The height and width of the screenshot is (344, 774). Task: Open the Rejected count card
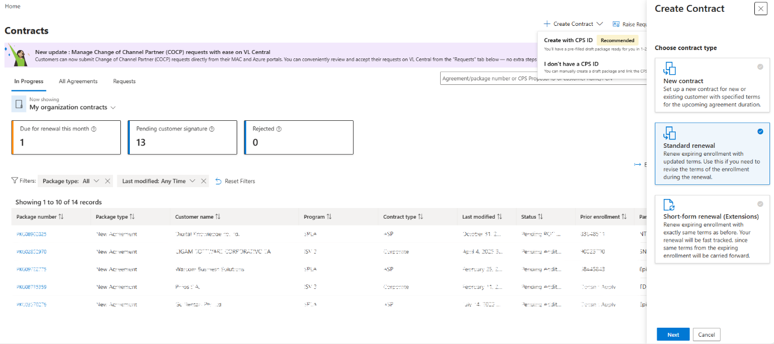point(298,137)
